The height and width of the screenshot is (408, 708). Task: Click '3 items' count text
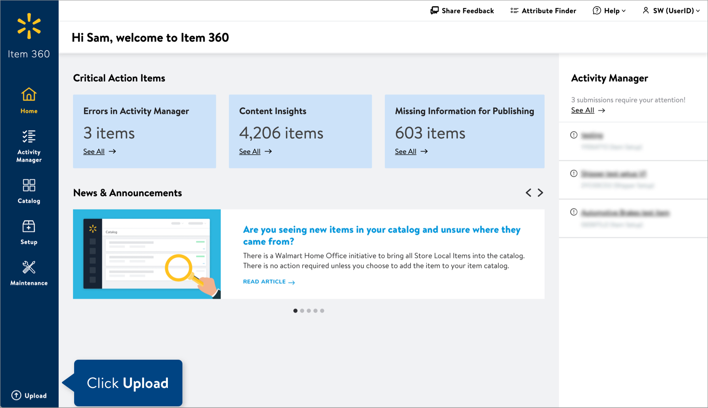pos(109,133)
